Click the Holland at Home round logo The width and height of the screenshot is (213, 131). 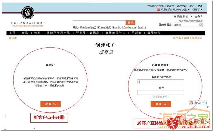coord(28,13)
